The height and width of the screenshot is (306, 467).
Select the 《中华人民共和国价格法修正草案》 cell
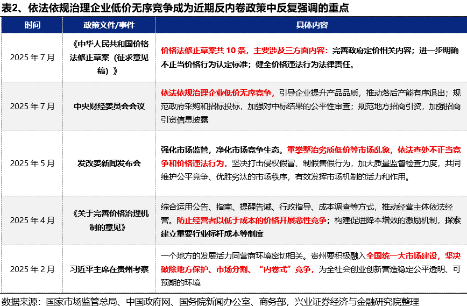pyautogui.click(x=109, y=58)
